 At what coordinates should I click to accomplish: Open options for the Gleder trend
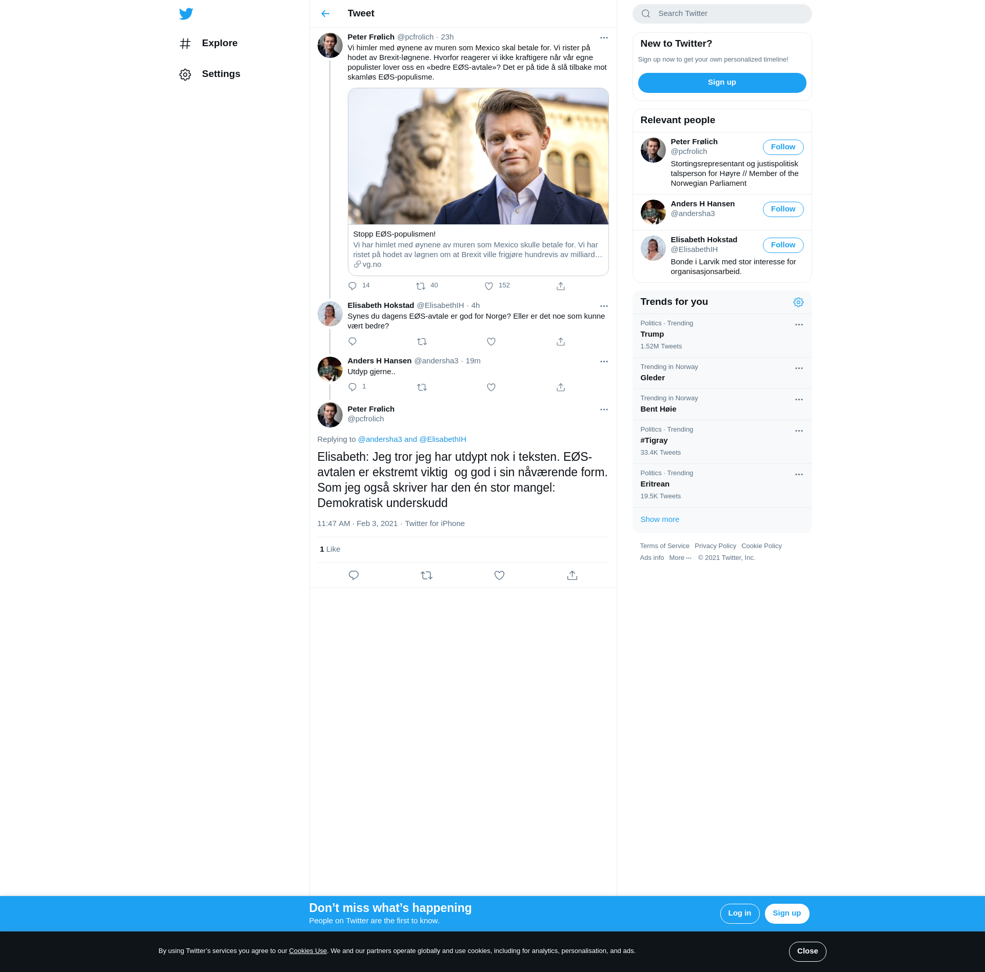[x=799, y=368]
